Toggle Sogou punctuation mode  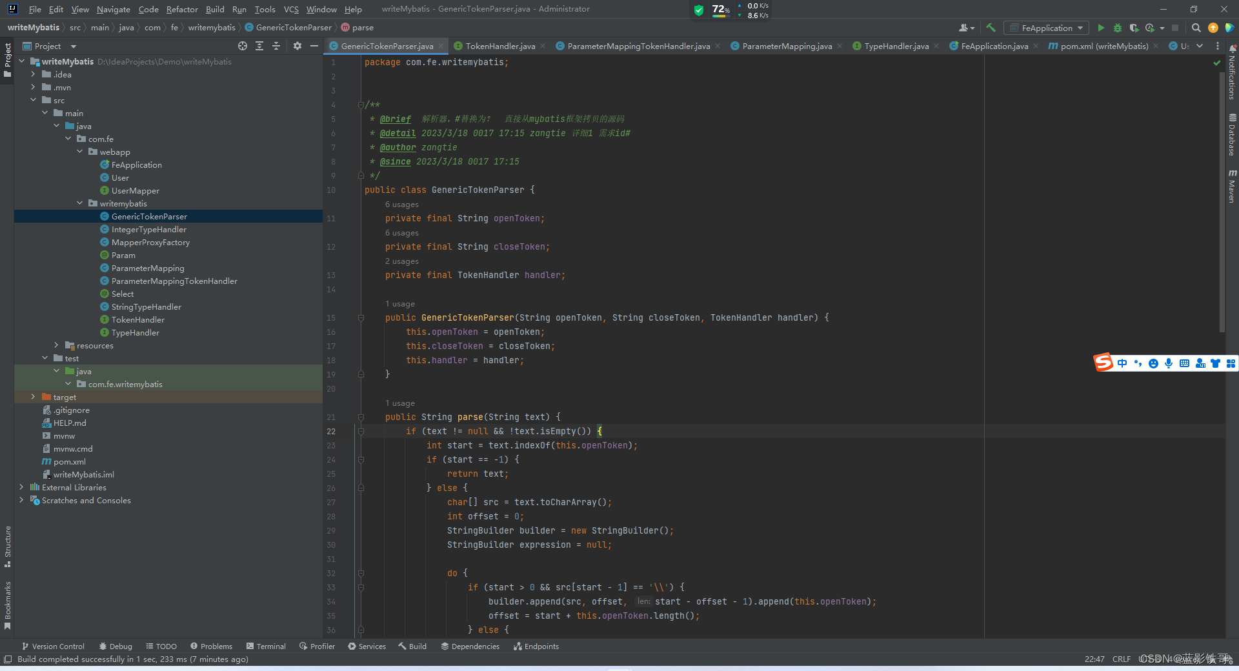[1138, 363]
